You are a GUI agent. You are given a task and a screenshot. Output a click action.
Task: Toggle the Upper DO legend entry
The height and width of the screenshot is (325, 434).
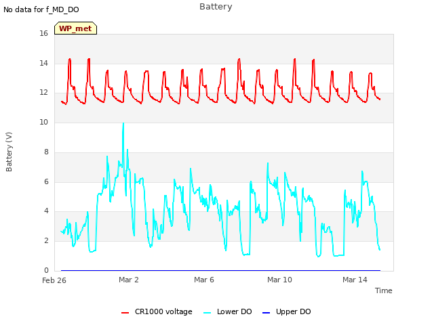[286, 311]
